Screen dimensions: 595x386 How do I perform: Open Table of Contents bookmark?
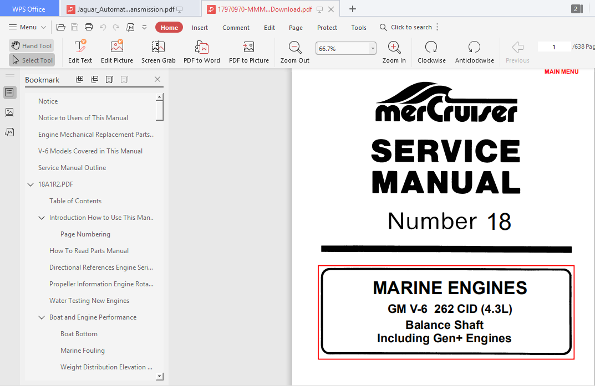[75, 201]
